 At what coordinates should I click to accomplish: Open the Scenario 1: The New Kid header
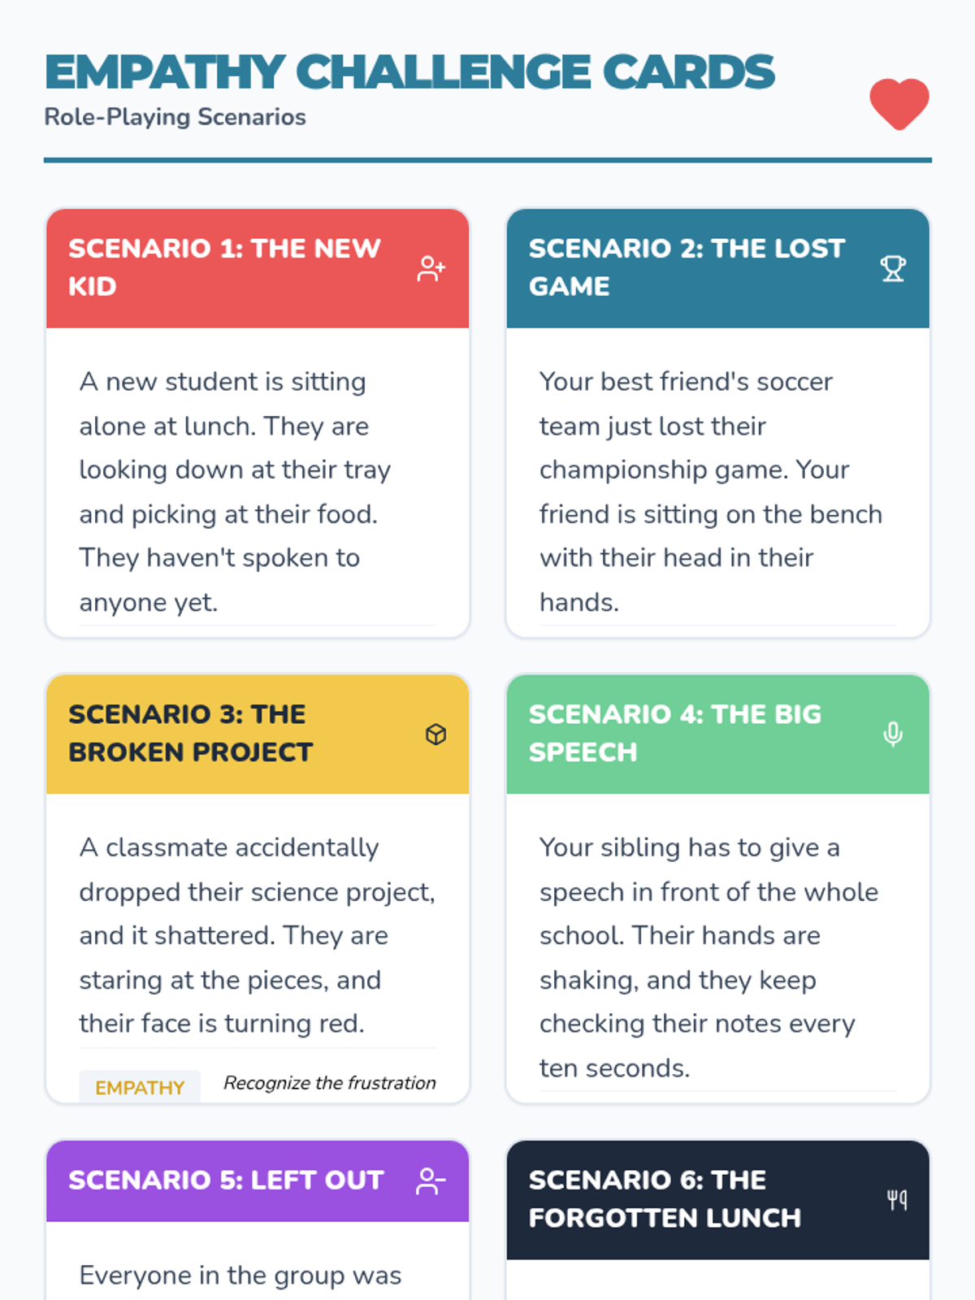coord(224,267)
